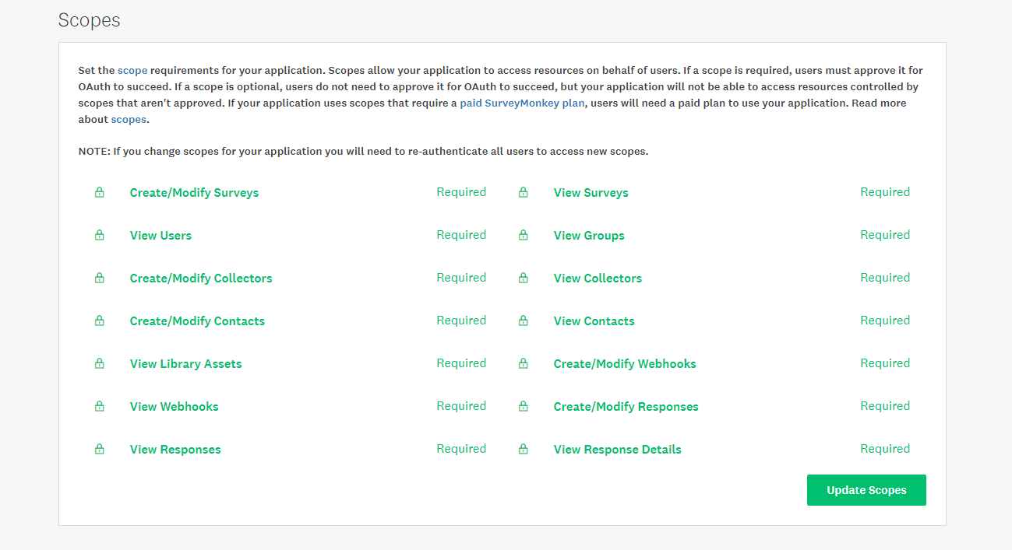Image resolution: width=1012 pixels, height=550 pixels.
Task: Change the Required status for View Surveys
Action: point(885,191)
